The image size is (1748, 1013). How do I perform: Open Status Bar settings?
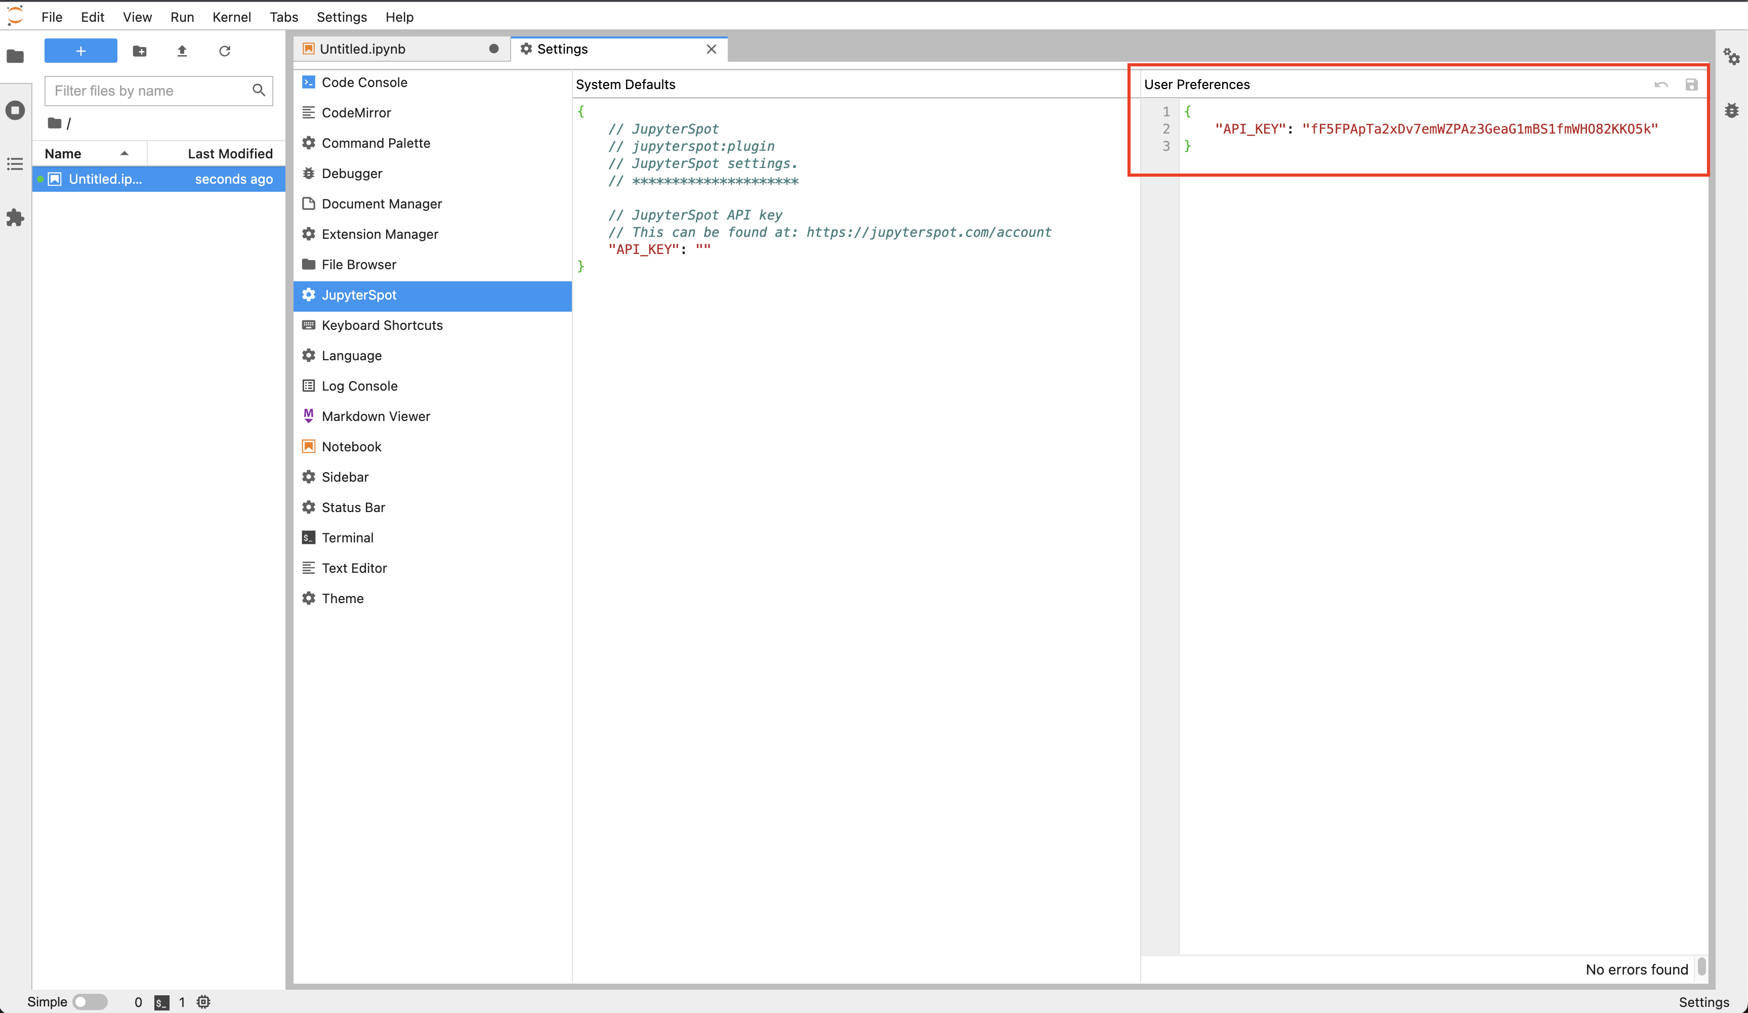pyautogui.click(x=432, y=507)
